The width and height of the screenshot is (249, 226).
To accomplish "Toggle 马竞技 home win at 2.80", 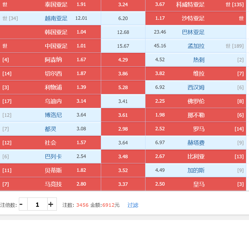I will coord(50,184).
